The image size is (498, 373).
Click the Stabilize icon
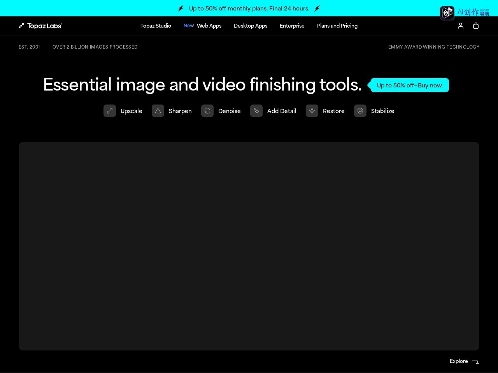pyautogui.click(x=360, y=111)
